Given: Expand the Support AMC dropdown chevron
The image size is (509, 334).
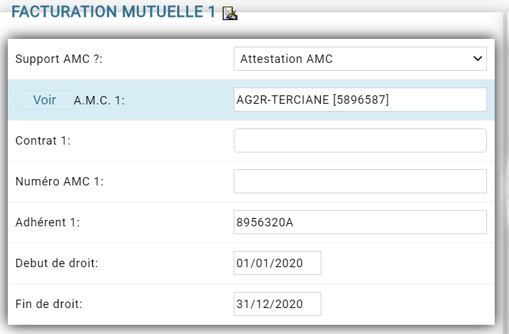Looking at the screenshot, I should coord(478,58).
